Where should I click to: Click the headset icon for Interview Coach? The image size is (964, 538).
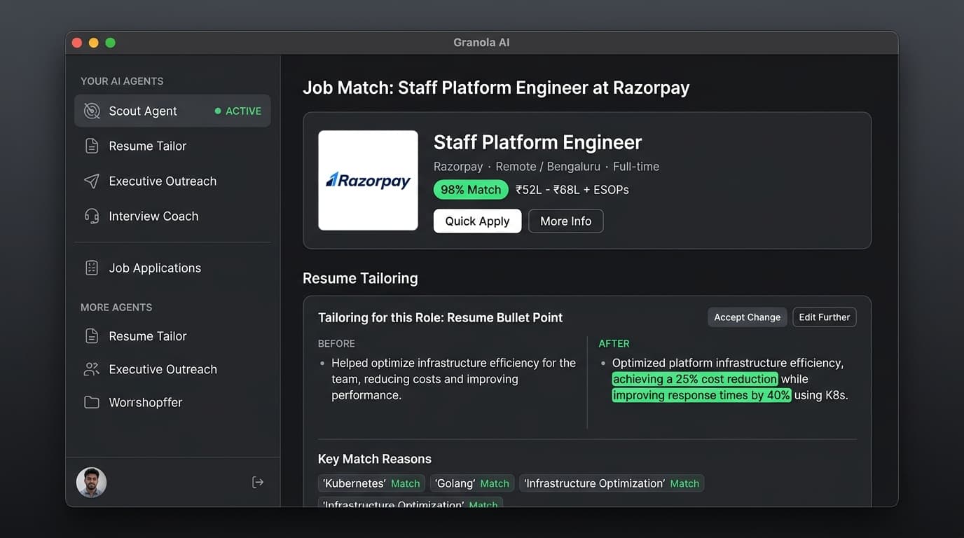pos(92,216)
